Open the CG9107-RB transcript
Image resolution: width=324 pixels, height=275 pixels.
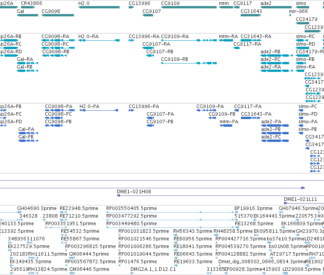[x=150, y=56]
